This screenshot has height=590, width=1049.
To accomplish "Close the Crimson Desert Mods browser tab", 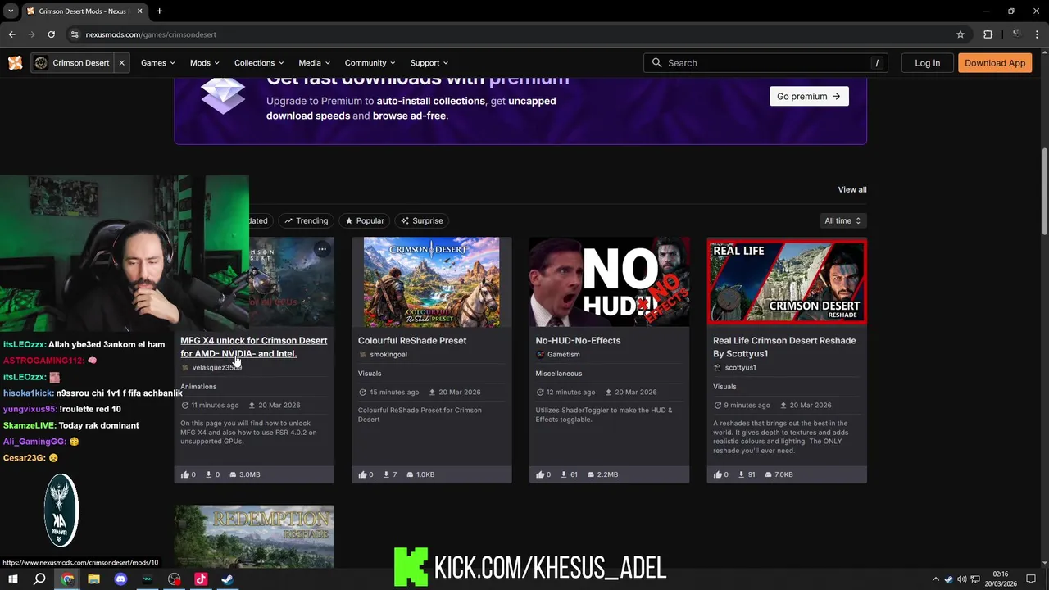I will pyautogui.click(x=139, y=11).
